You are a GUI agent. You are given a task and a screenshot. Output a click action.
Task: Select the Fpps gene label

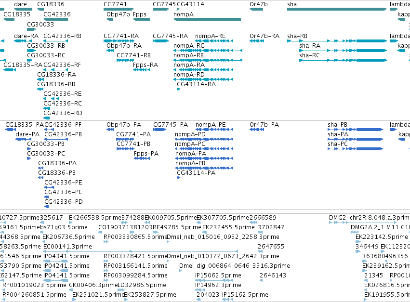[140, 14]
